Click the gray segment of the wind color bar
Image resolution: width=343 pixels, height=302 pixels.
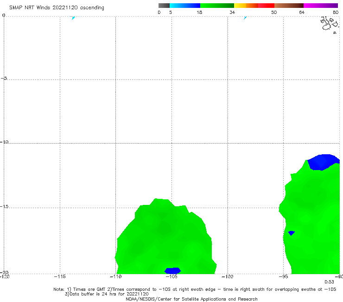(164, 6)
